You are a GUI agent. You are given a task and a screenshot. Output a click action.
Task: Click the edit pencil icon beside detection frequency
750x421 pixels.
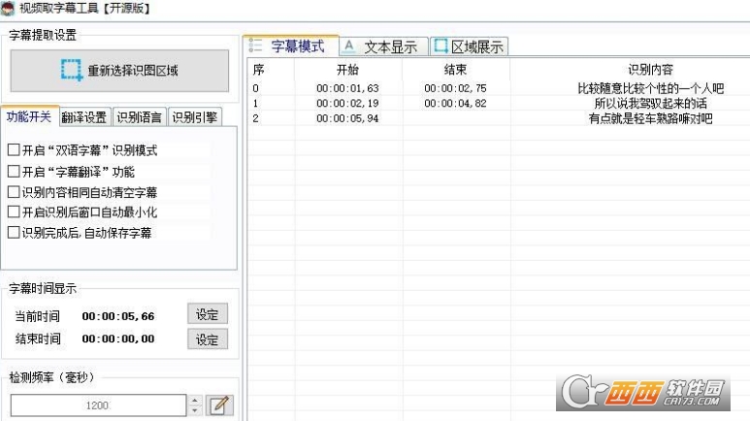tap(220, 405)
